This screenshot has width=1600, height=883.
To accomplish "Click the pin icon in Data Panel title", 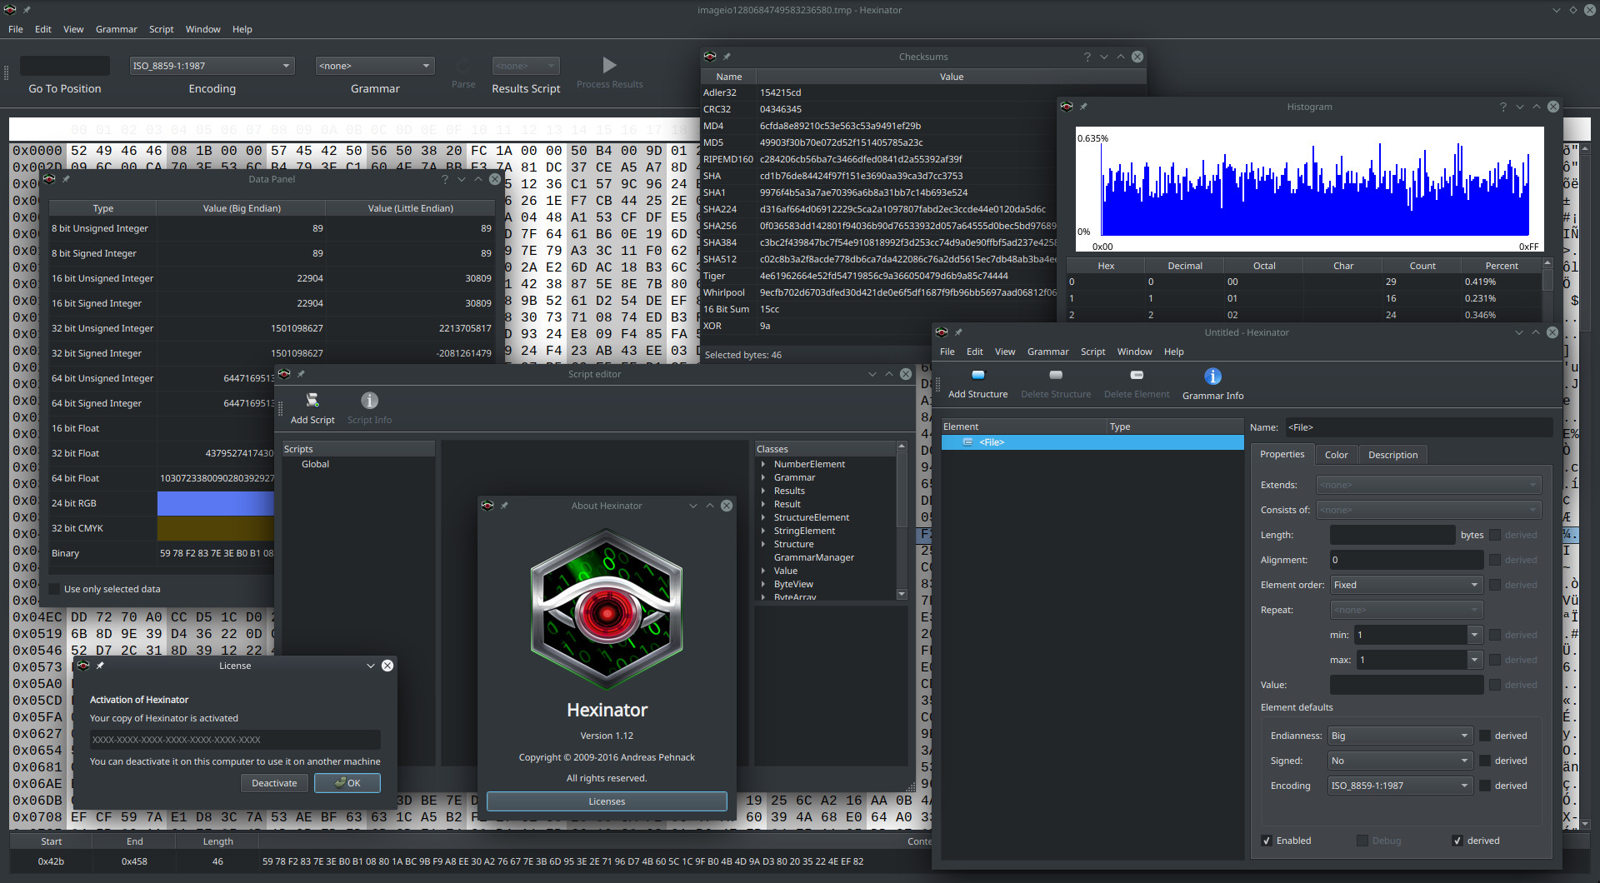I will (66, 179).
